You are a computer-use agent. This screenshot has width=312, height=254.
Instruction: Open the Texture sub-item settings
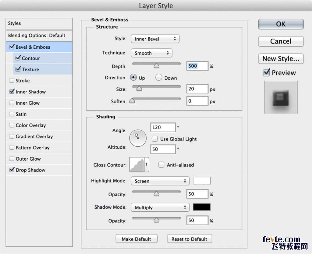click(30, 69)
